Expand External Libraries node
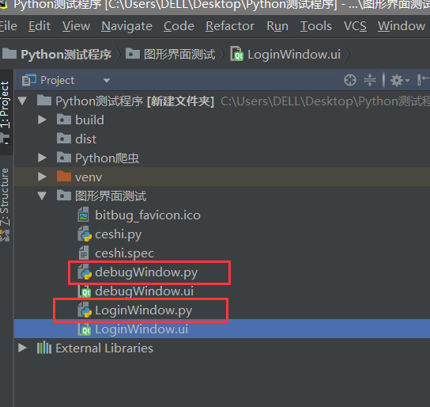 point(22,348)
